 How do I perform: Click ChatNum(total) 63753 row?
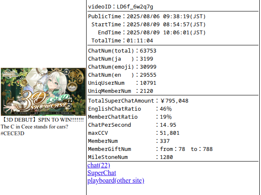coord(122,51)
